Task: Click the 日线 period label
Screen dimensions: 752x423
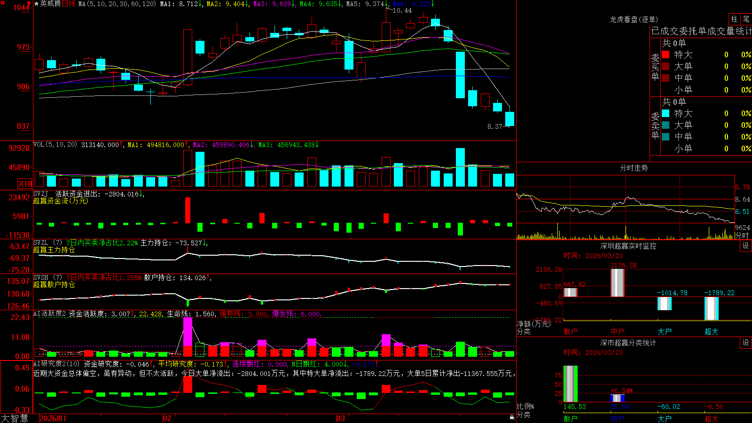Action: (69, 4)
